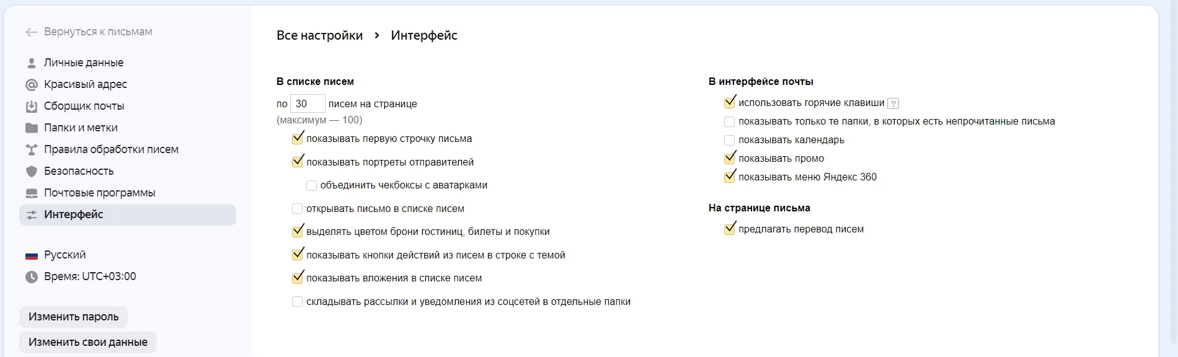Image resolution: width=1178 pixels, height=357 pixels.
Task: Click the hotkeys help question mark icon
Action: (893, 104)
